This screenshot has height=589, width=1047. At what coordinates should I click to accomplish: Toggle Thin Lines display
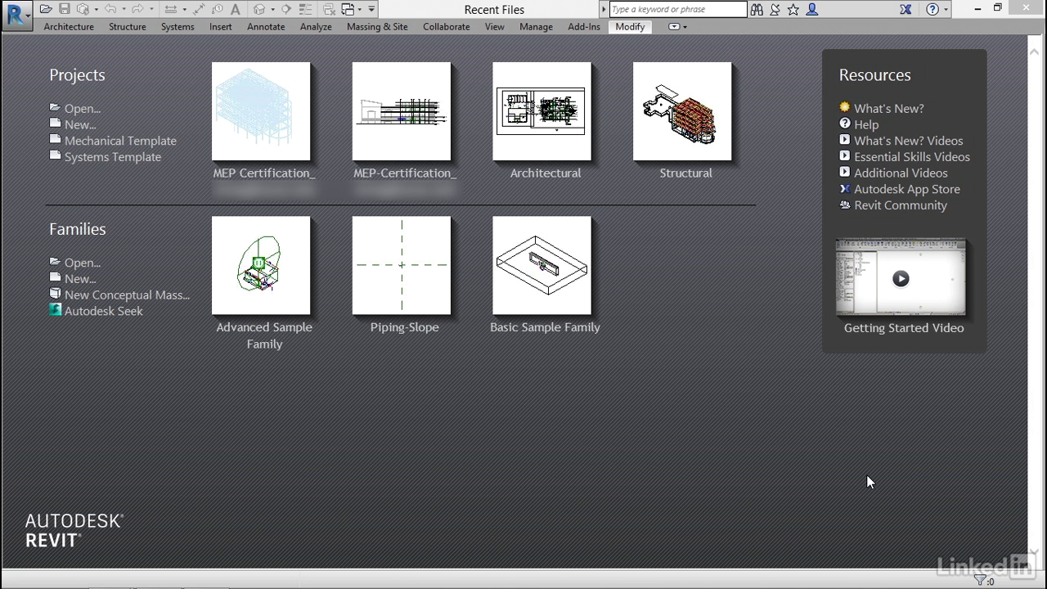[x=305, y=9]
